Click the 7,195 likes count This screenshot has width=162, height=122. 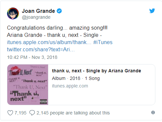pos(21,113)
